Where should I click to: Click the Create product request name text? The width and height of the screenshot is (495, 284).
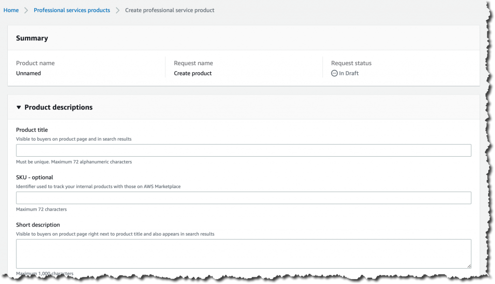coord(192,73)
